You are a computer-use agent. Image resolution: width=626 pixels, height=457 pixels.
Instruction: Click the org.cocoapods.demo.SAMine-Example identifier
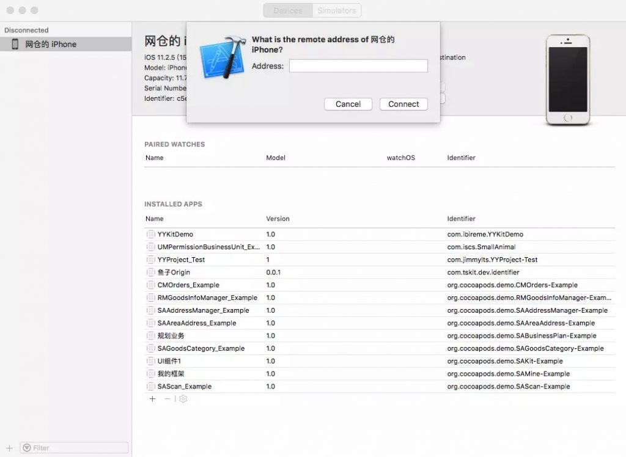click(x=508, y=373)
